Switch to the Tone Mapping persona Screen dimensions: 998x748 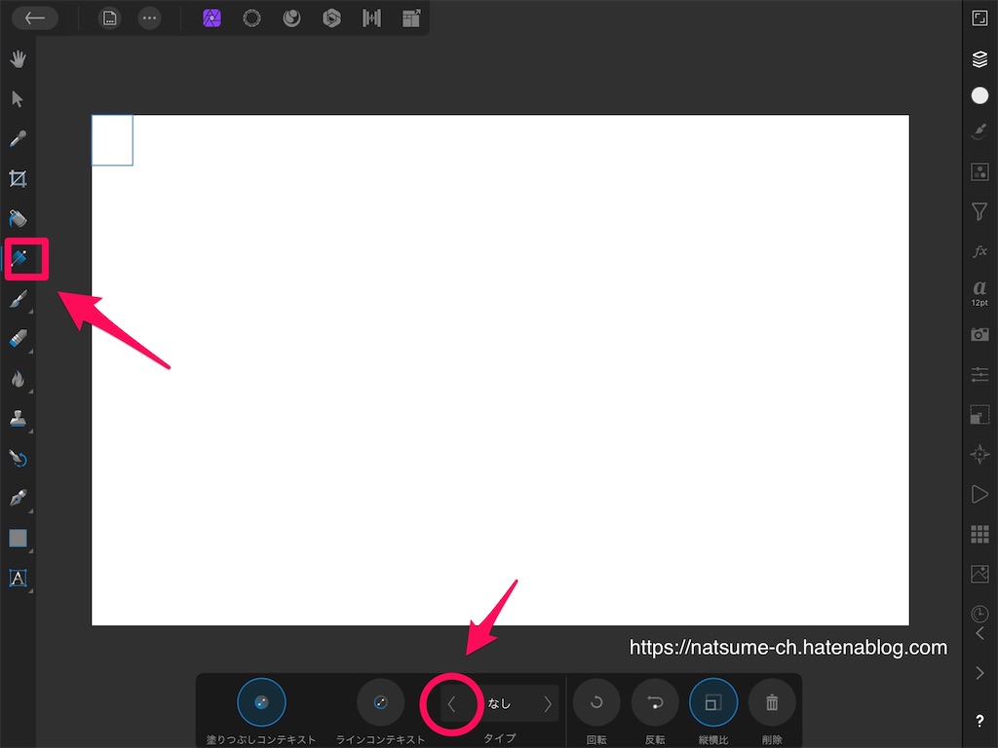[371, 19]
